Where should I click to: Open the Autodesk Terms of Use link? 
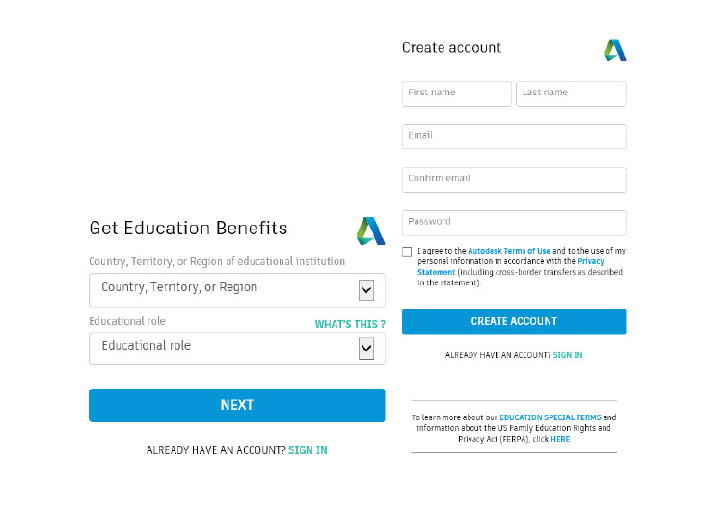[509, 251]
